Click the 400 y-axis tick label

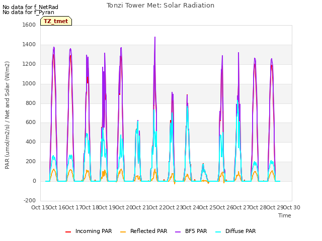(x=31, y=142)
